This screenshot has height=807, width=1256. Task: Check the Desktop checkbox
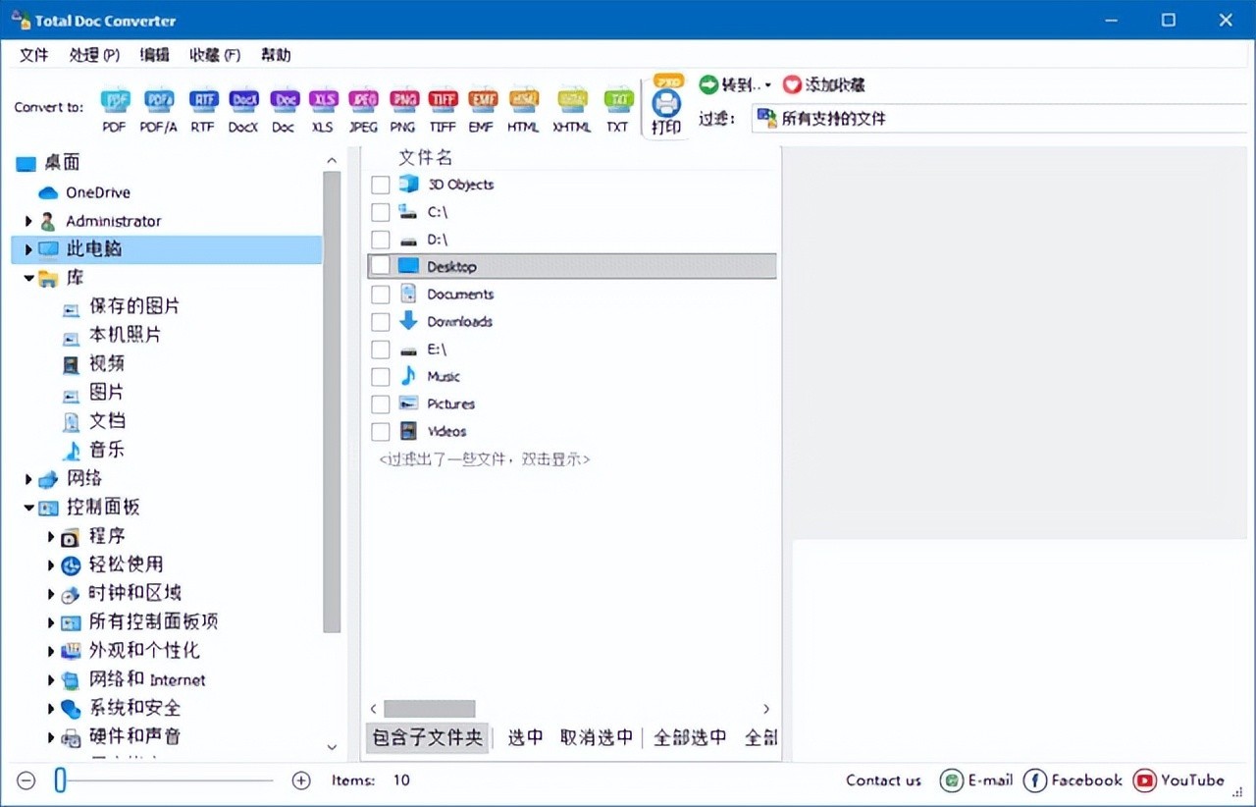(x=381, y=266)
